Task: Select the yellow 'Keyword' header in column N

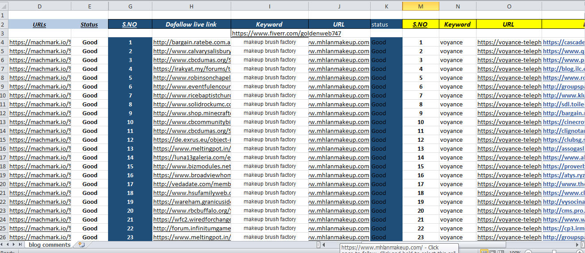Action: click(457, 24)
